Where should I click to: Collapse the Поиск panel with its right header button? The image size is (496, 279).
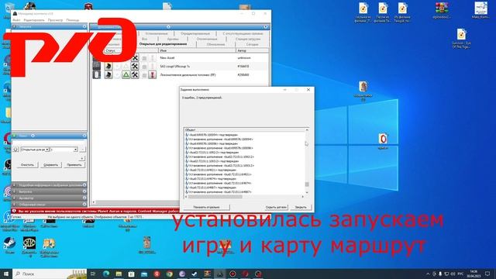pos(84,136)
